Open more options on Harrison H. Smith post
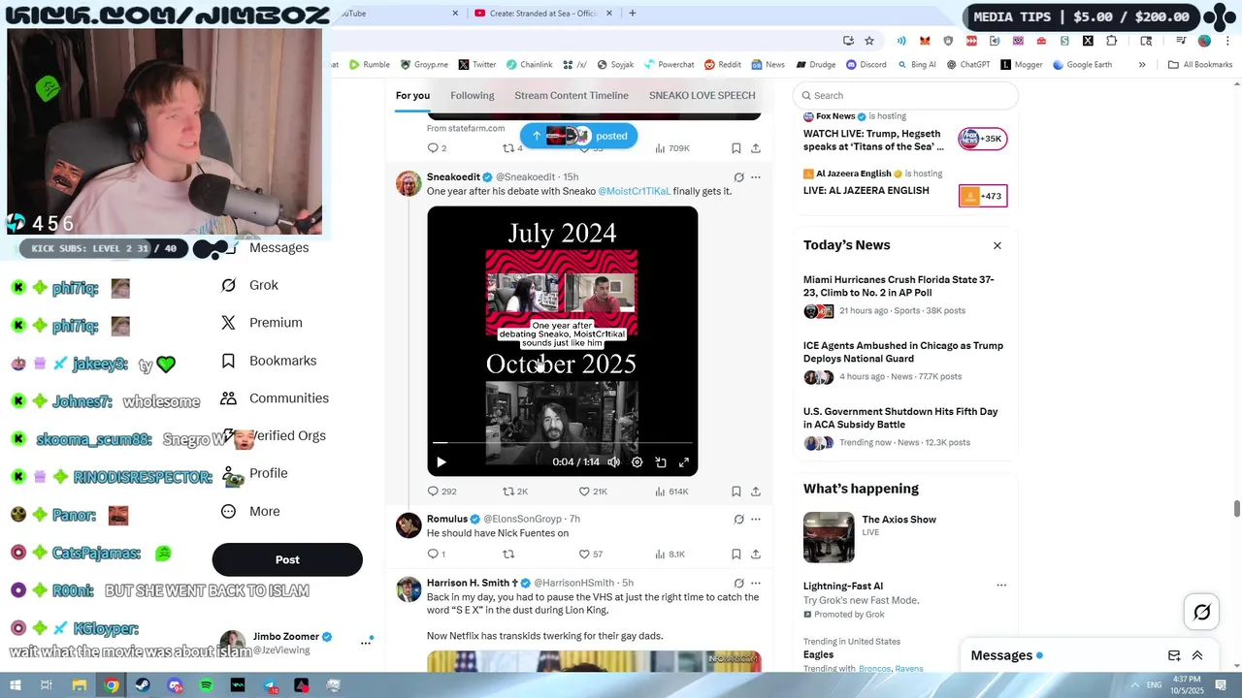1242x698 pixels. pyautogui.click(x=756, y=584)
